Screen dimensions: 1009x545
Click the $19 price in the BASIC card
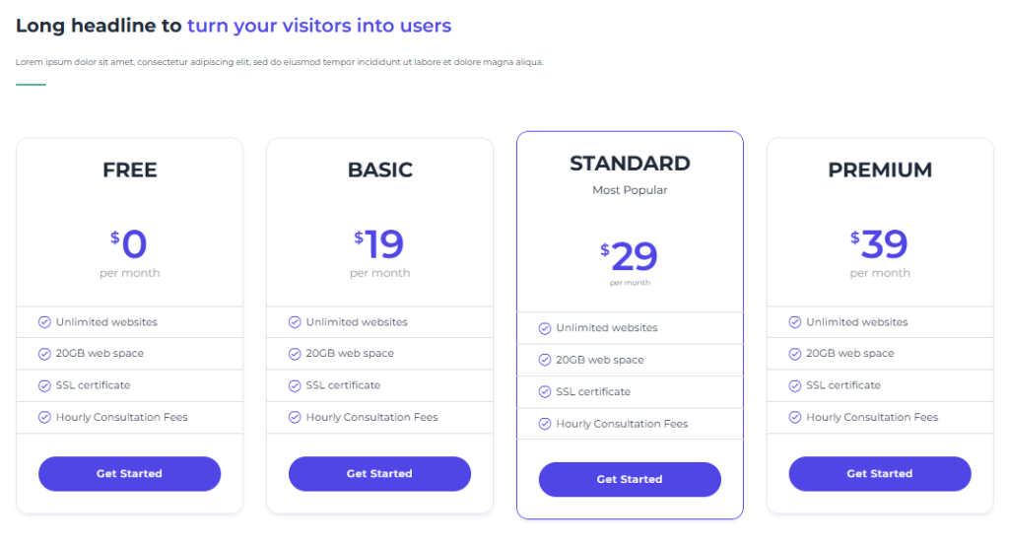[x=379, y=243]
